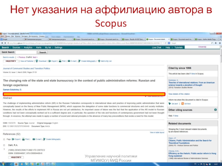Click the Export icon in the top document toolbar
This screenshot has height=166, width=222.
[50, 61]
